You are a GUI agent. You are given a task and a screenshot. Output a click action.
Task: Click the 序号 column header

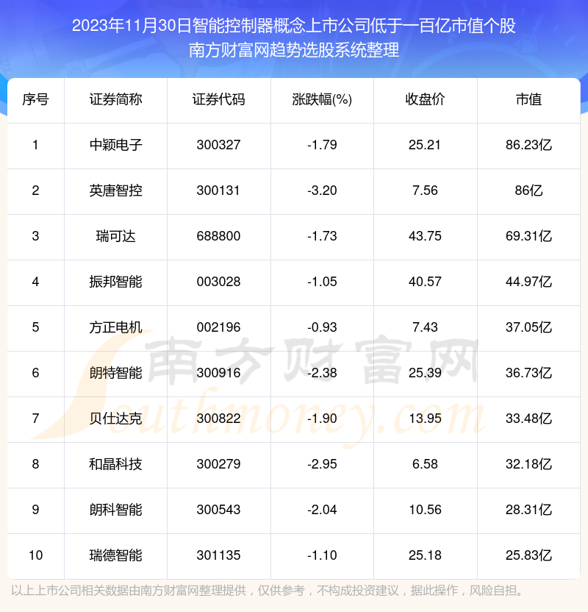35,99
